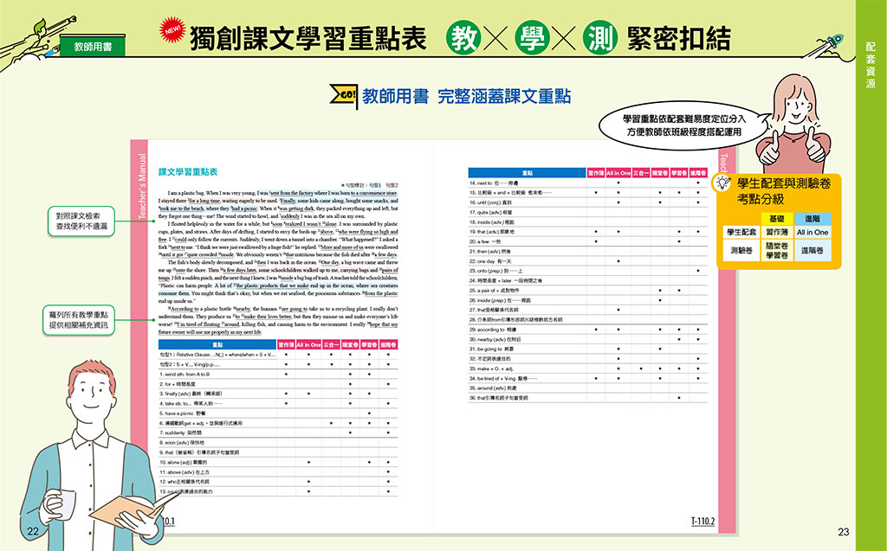The height and width of the screenshot is (551, 887).
Task: Click row '34. be tired of + V-ing'
Action: (x=588, y=378)
